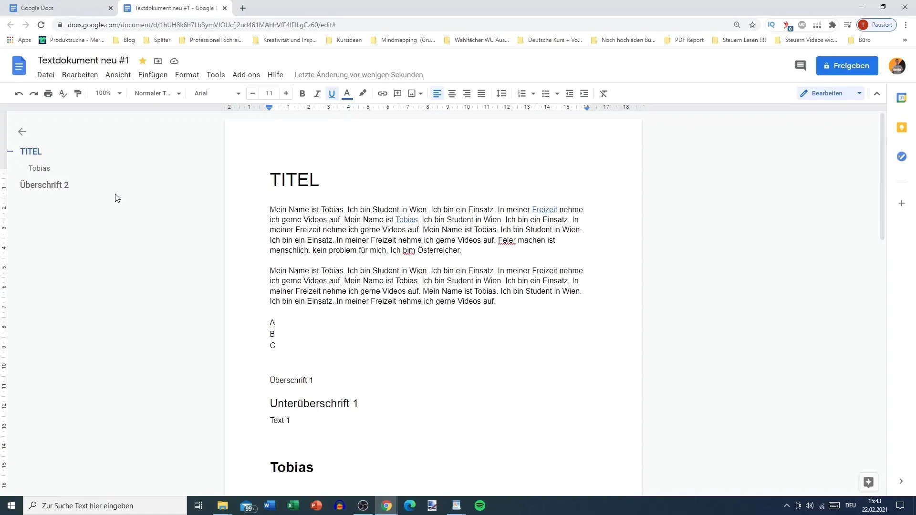Screen dimensions: 916x515
Task: Open the Bearbeiten menu
Action: point(80,75)
